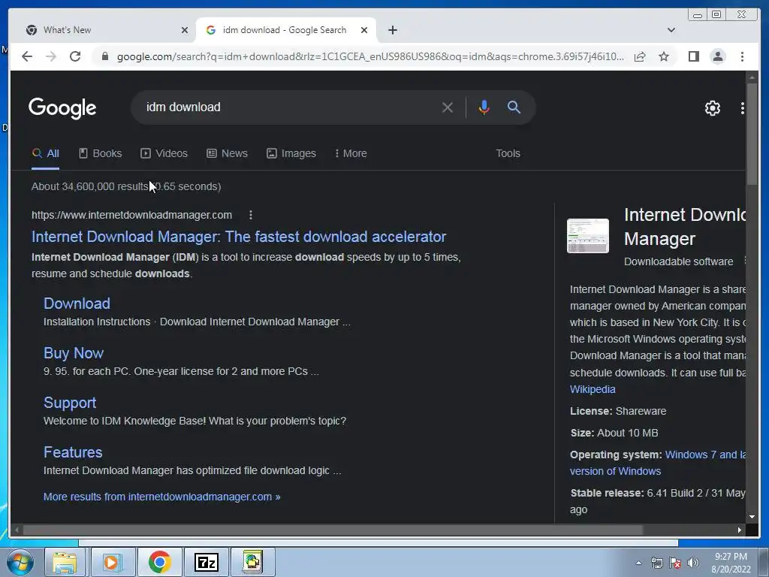Open search Tools options

click(x=508, y=153)
